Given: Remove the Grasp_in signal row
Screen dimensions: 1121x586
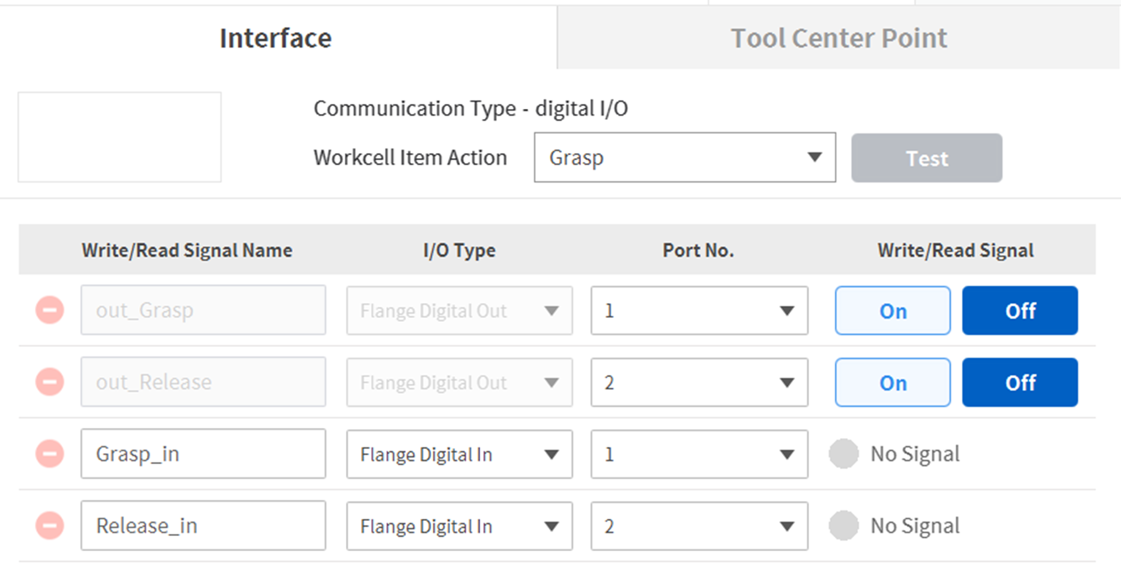Looking at the screenshot, I should pos(50,454).
